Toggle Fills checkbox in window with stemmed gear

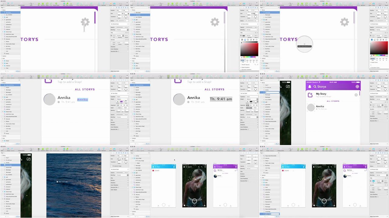[x=111, y=35]
